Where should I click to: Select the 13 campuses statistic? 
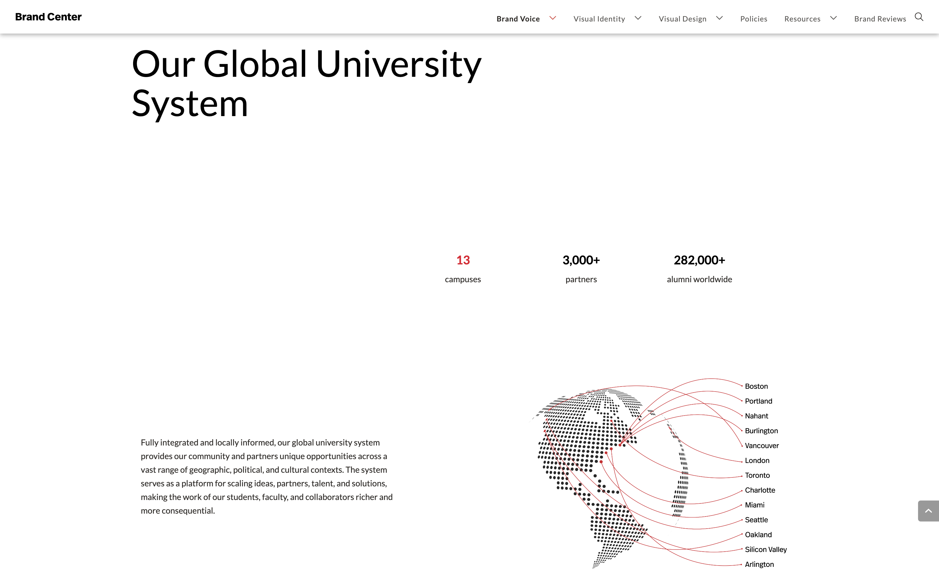coord(463,269)
